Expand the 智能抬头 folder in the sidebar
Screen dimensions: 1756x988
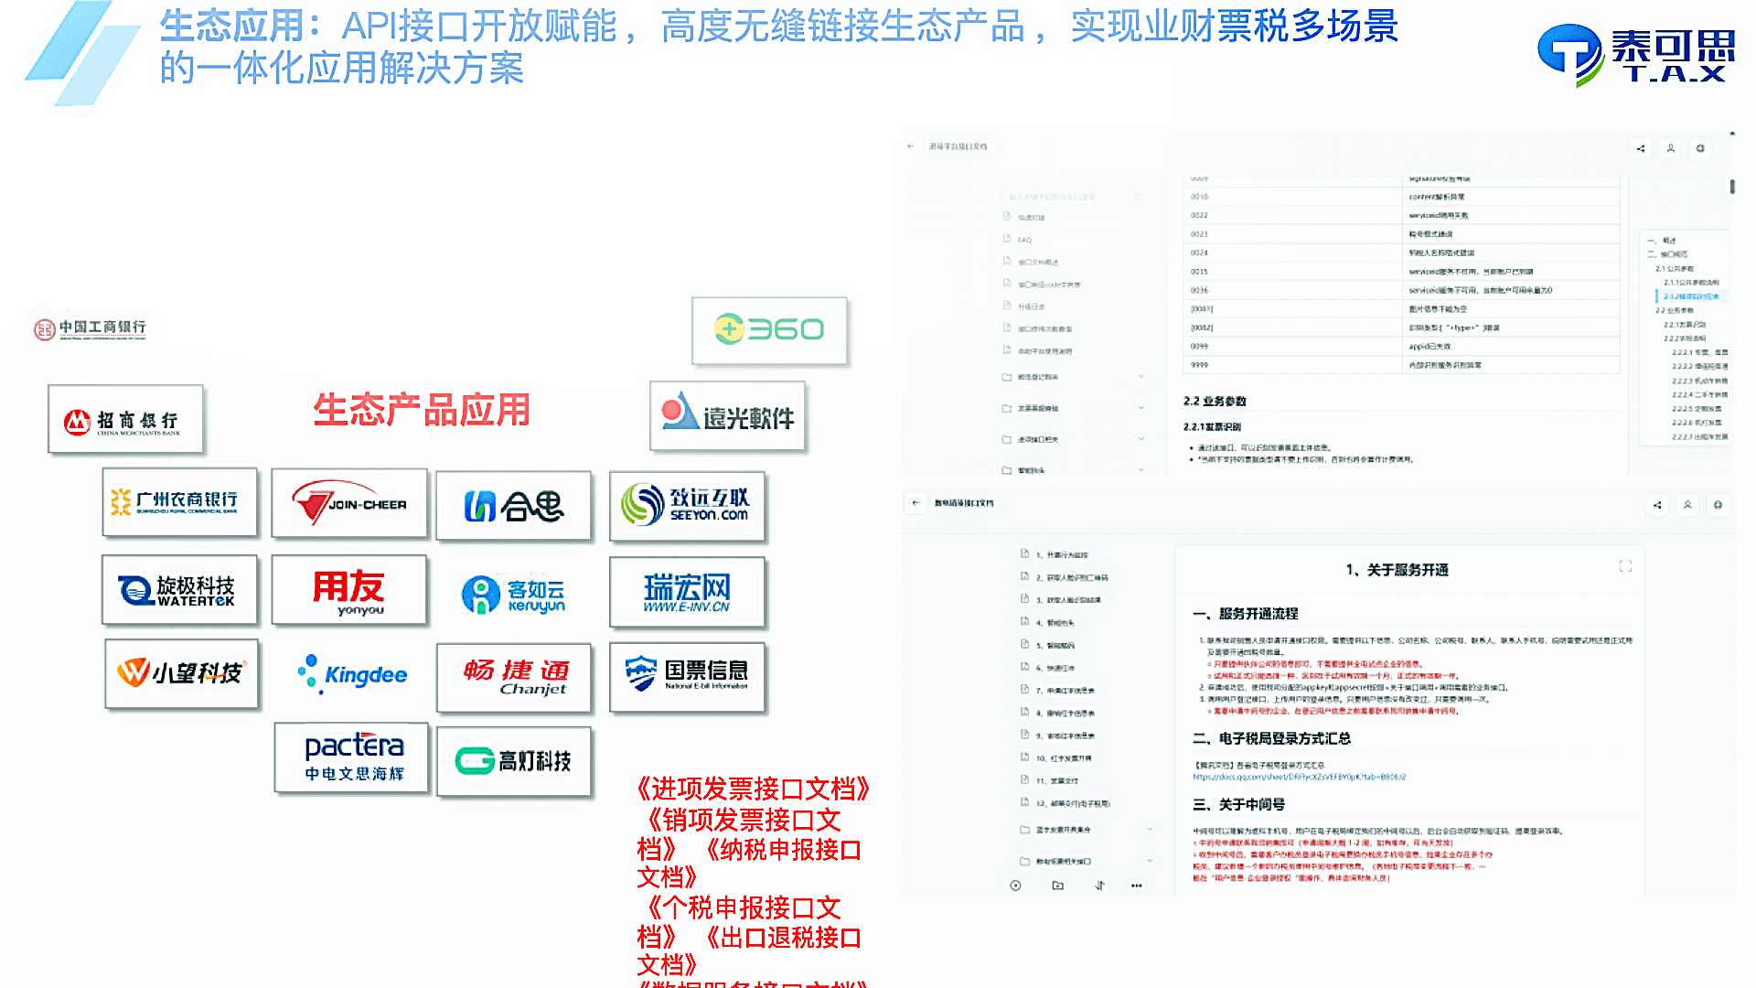pyautogui.click(x=1141, y=469)
